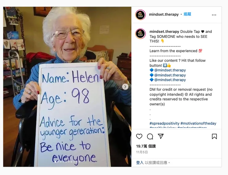Open comments with the speech bubble icon
Screen dimensions: 228x175
[150, 136]
